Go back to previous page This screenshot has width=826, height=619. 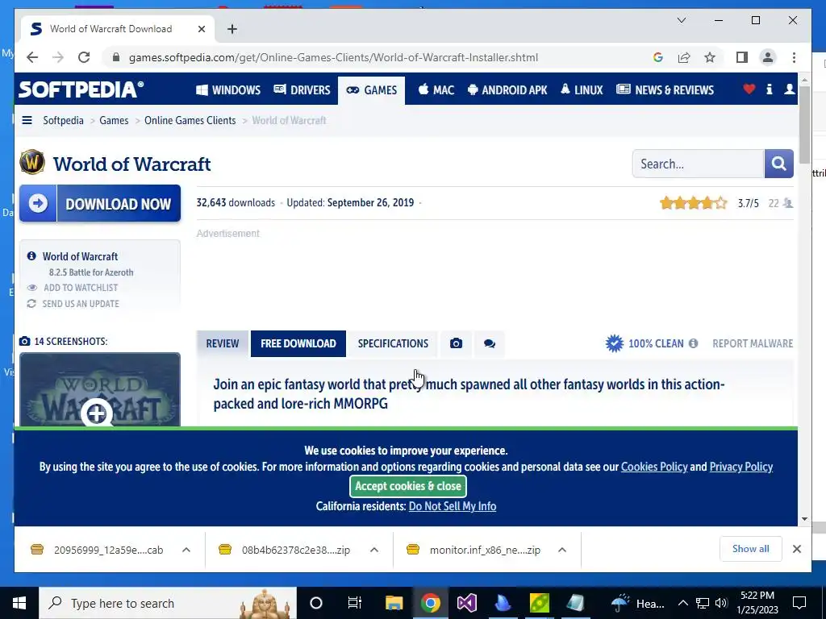tap(32, 57)
